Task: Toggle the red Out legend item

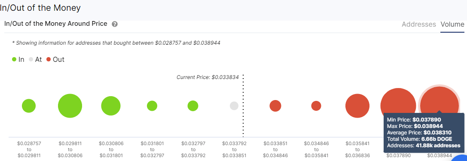Action: coord(55,60)
